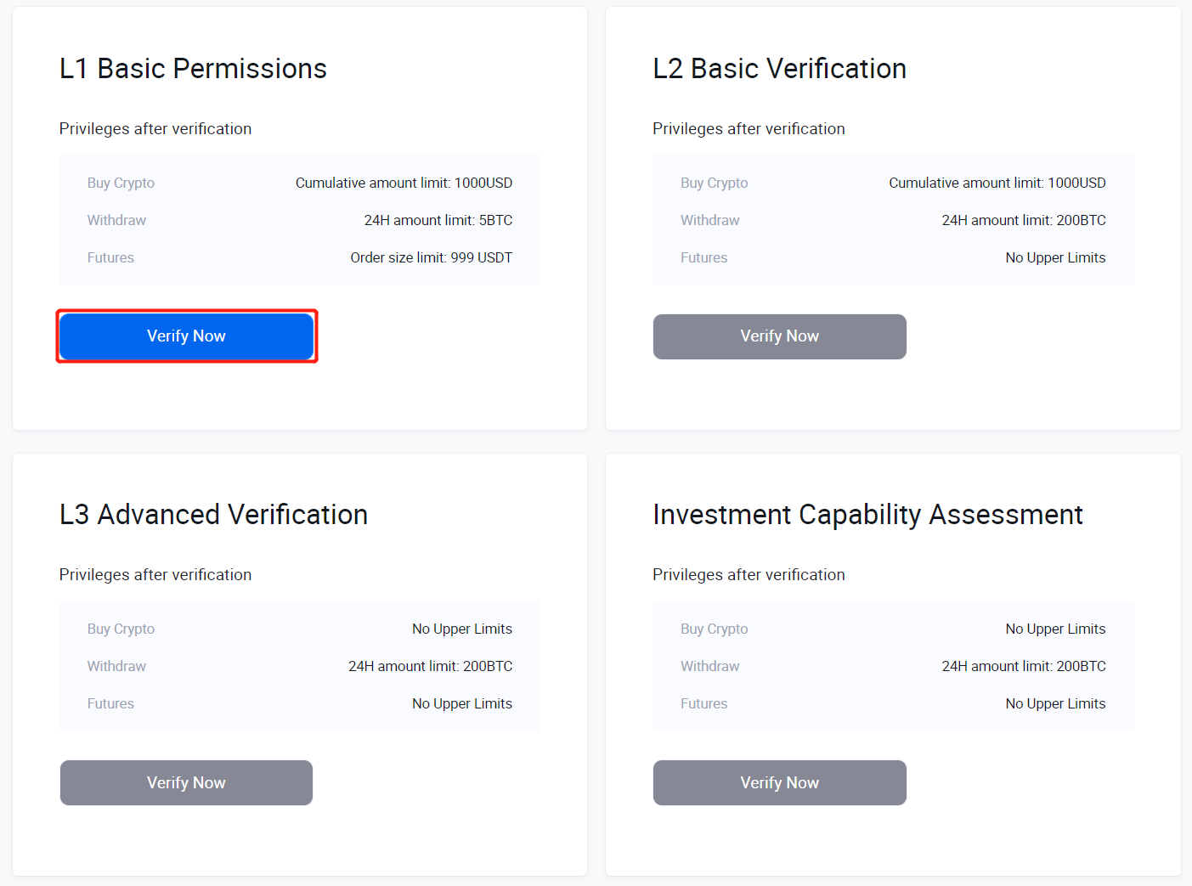Click Investment Assessment Buy Crypto label
This screenshot has height=886, width=1192.
714,629
